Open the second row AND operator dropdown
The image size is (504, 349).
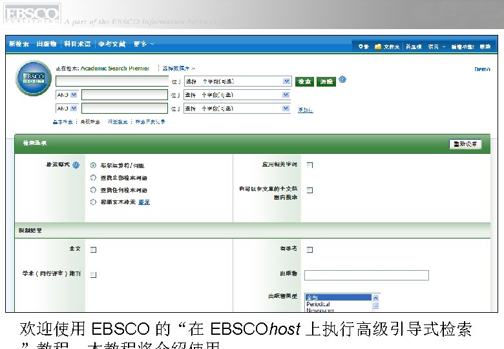[67, 95]
